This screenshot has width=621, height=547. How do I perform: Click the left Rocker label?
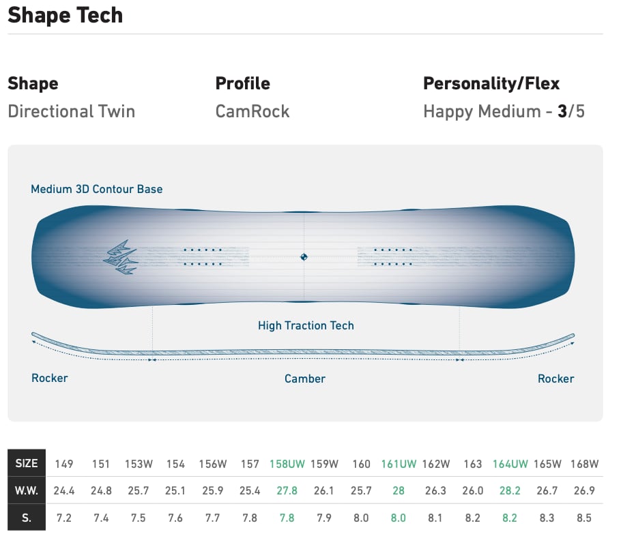click(x=50, y=378)
